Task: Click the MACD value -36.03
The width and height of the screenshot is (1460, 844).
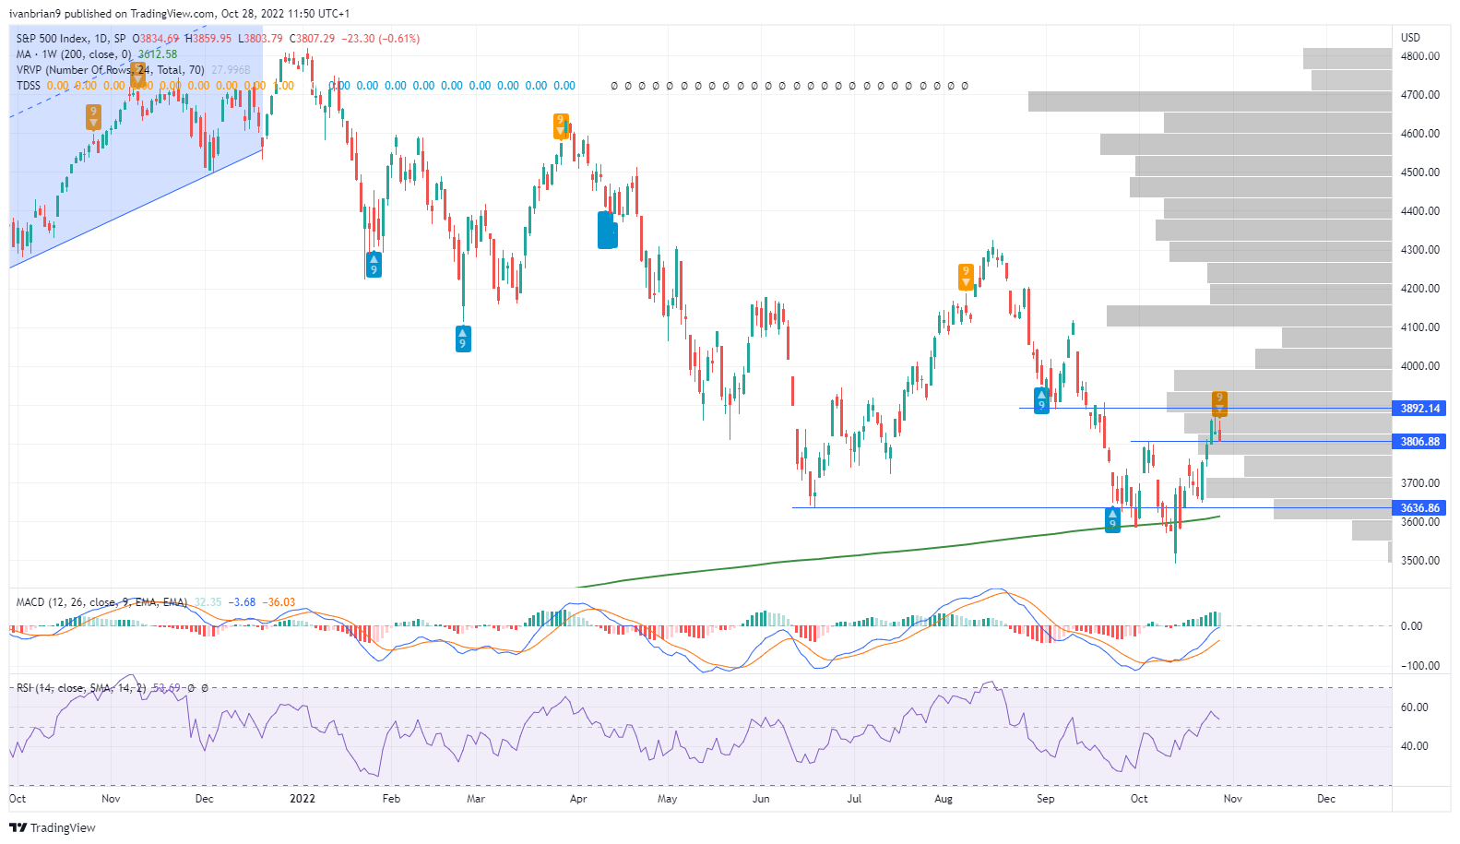Action: 279,602
